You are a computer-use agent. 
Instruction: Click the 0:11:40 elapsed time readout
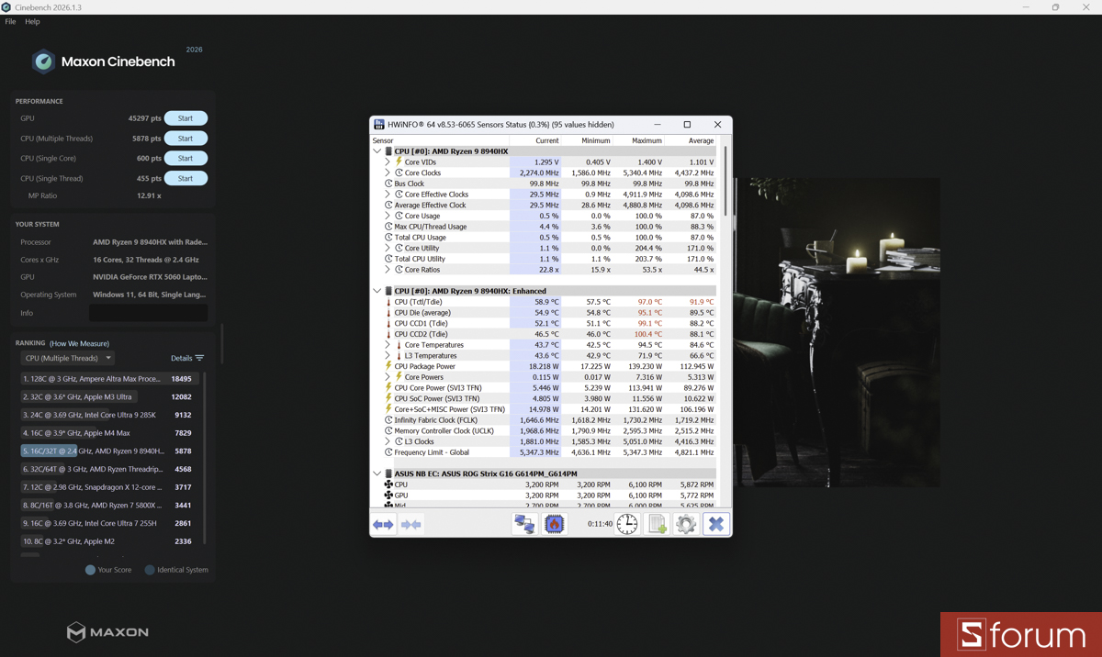[600, 524]
